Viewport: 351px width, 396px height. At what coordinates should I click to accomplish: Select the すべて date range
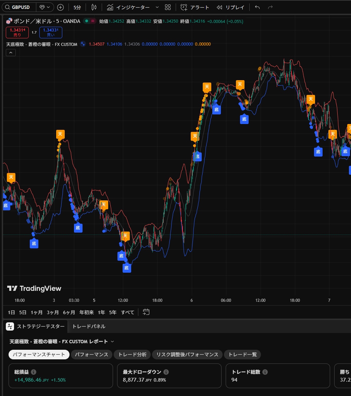coord(127,312)
